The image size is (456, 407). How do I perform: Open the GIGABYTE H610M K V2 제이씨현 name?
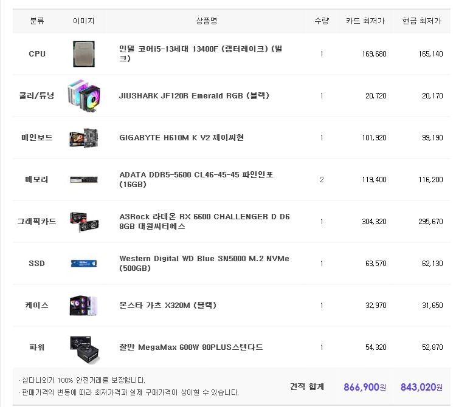coord(181,137)
